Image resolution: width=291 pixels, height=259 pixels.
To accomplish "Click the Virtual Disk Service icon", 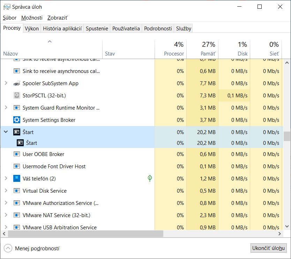I will pos(16,191).
